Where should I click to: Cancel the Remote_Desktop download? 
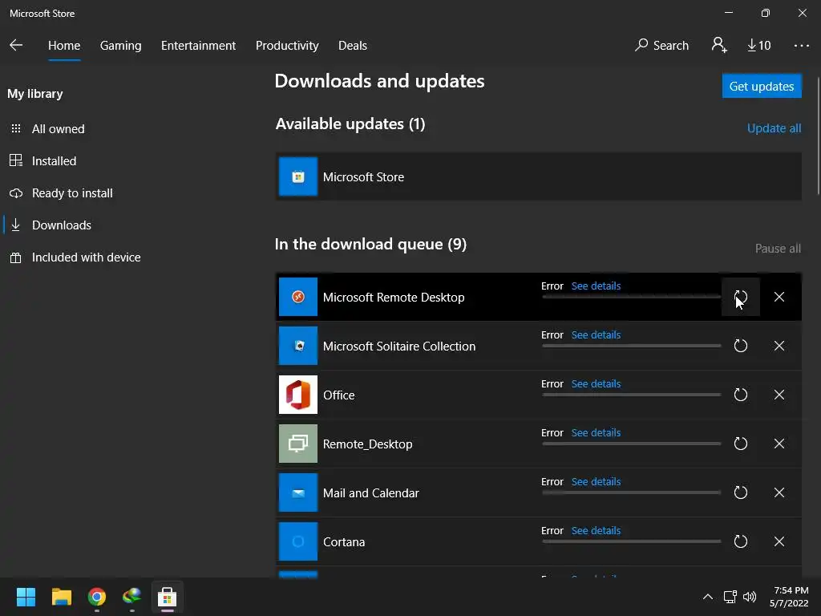coord(779,444)
